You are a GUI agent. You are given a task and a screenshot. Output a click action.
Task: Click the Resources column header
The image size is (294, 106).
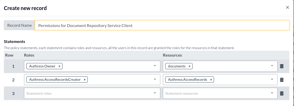pos(172,55)
